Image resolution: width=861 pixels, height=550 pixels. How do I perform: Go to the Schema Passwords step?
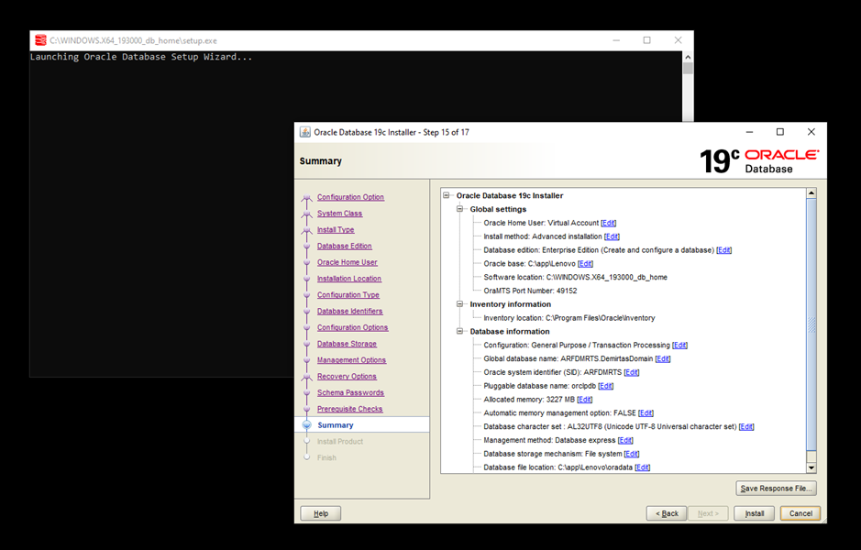pos(350,393)
